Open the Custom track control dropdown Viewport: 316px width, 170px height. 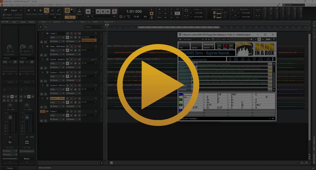[x=93, y=27]
